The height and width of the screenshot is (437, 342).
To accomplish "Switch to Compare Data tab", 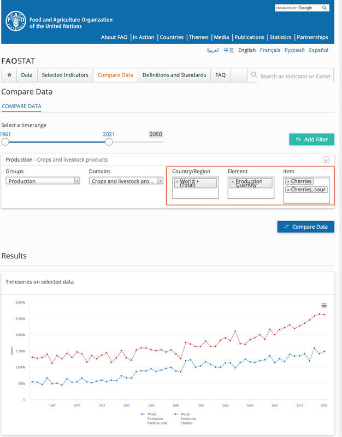I will [x=115, y=75].
